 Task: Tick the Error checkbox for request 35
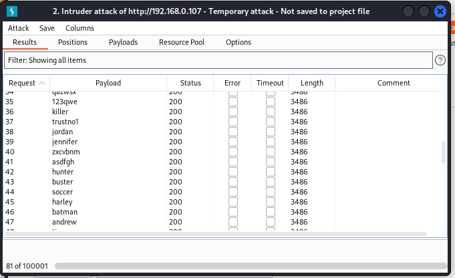coord(233,102)
